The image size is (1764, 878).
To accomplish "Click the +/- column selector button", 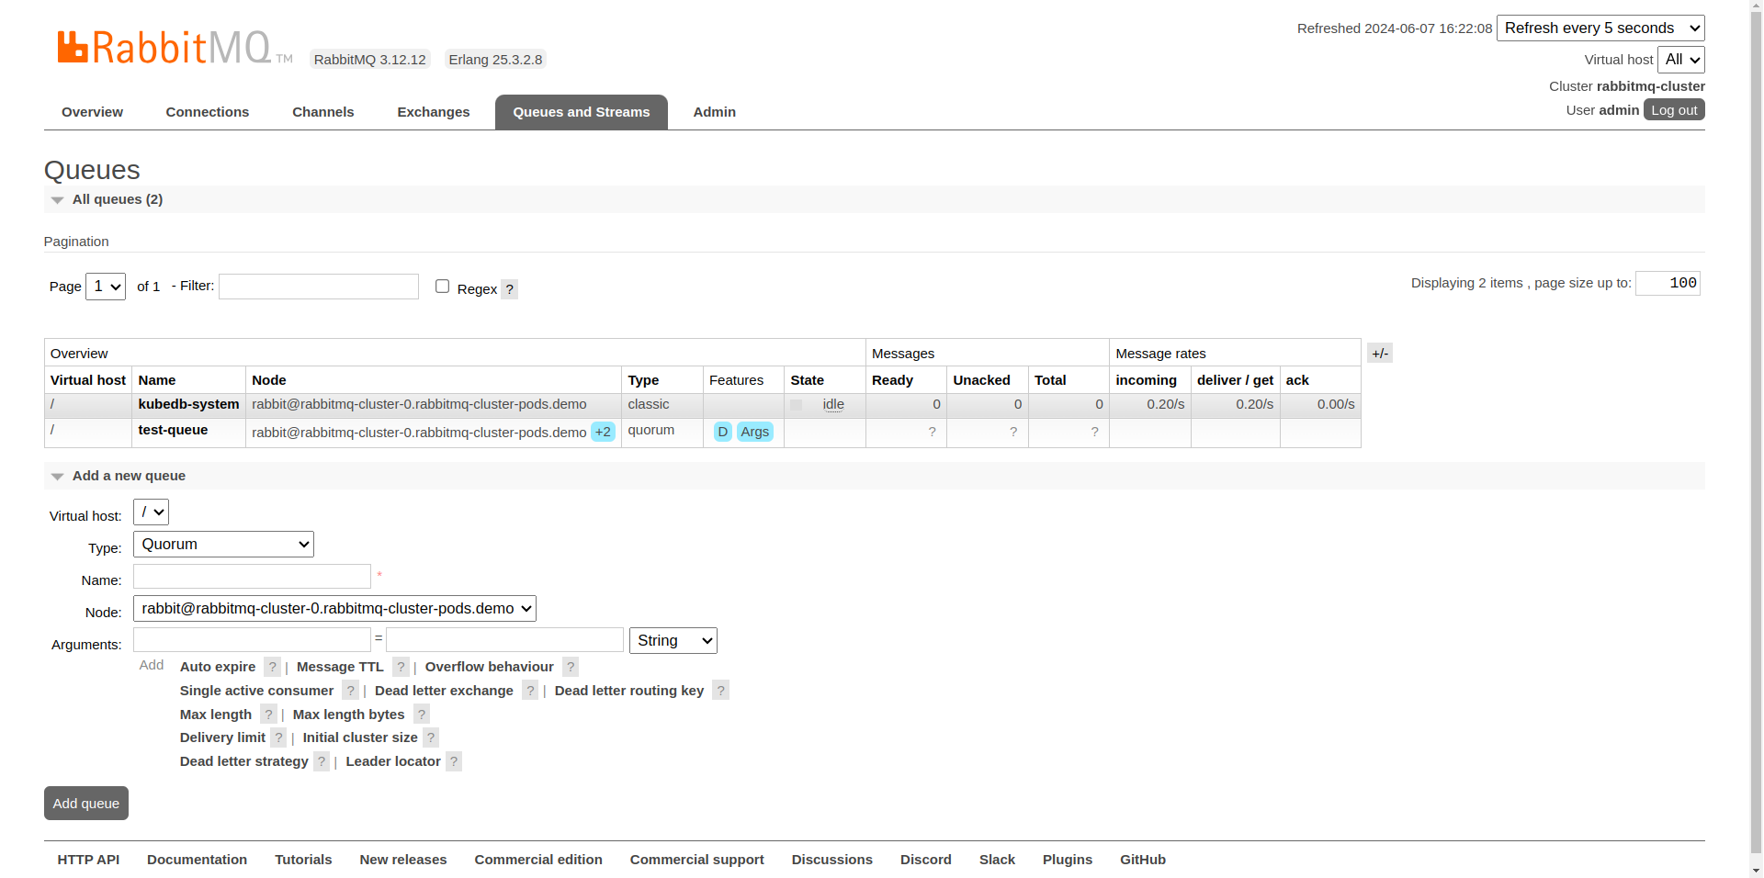I will coord(1379,354).
